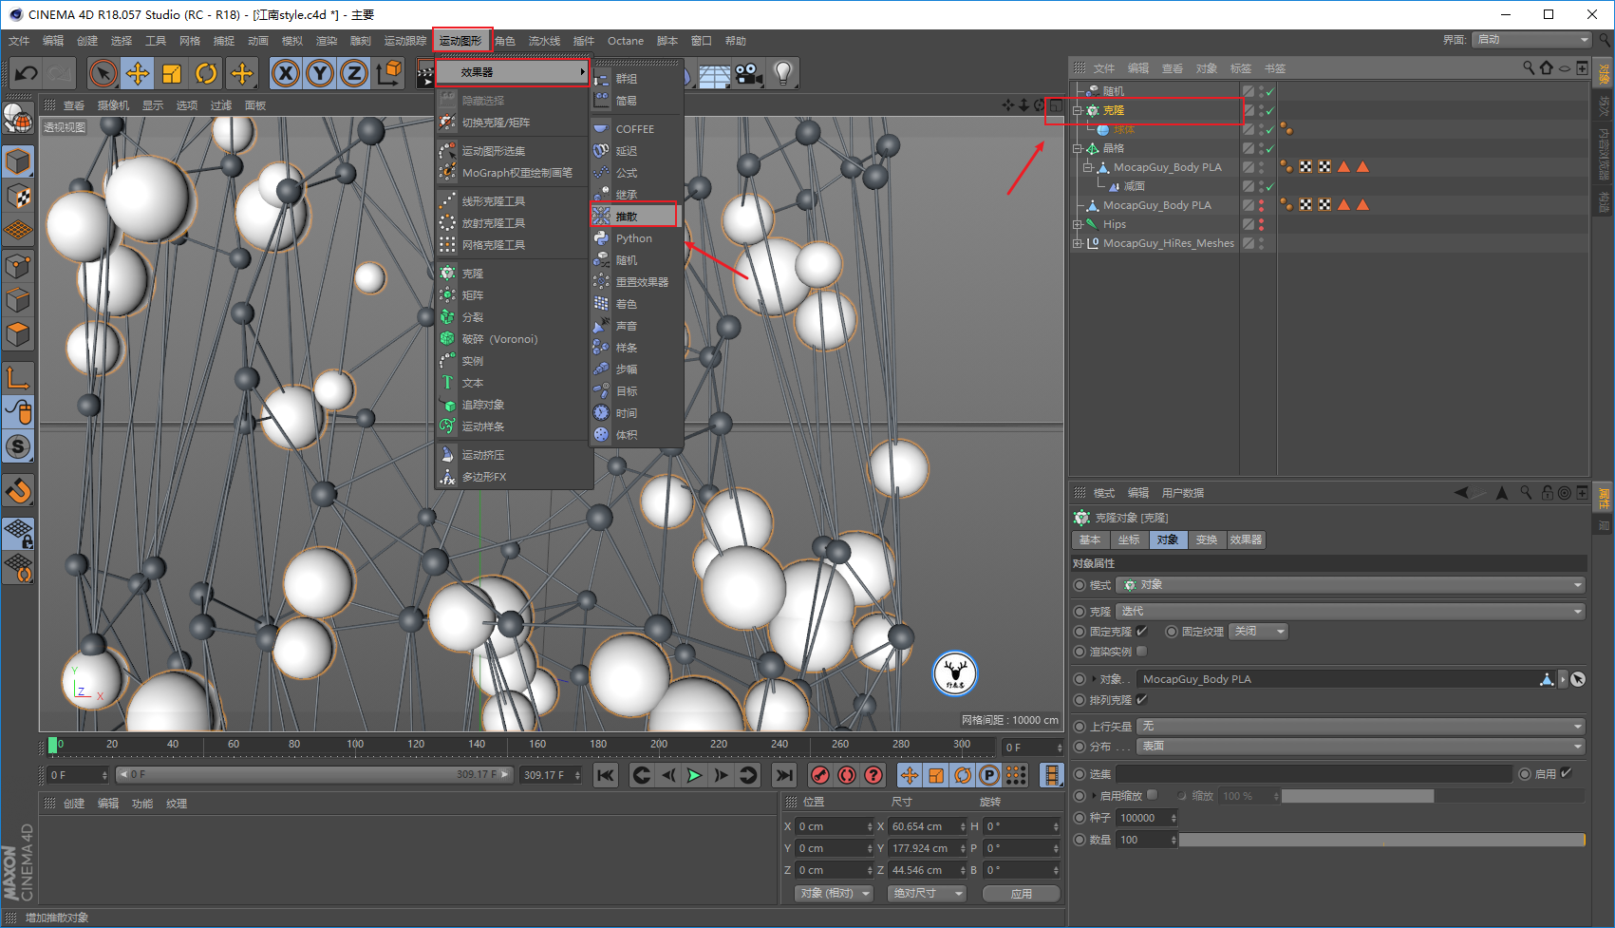
Task: Click the Make Editable icon
Action: pos(18,118)
